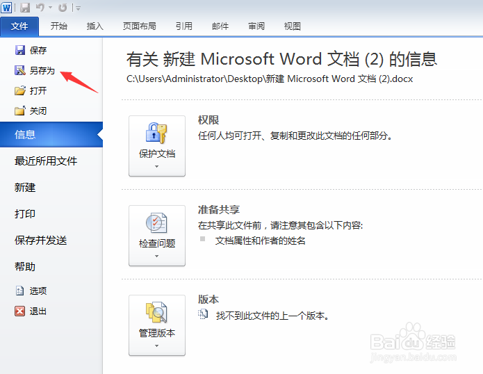Open the 引用 ribbon tab
This screenshot has height=374, width=483.
point(184,26)
